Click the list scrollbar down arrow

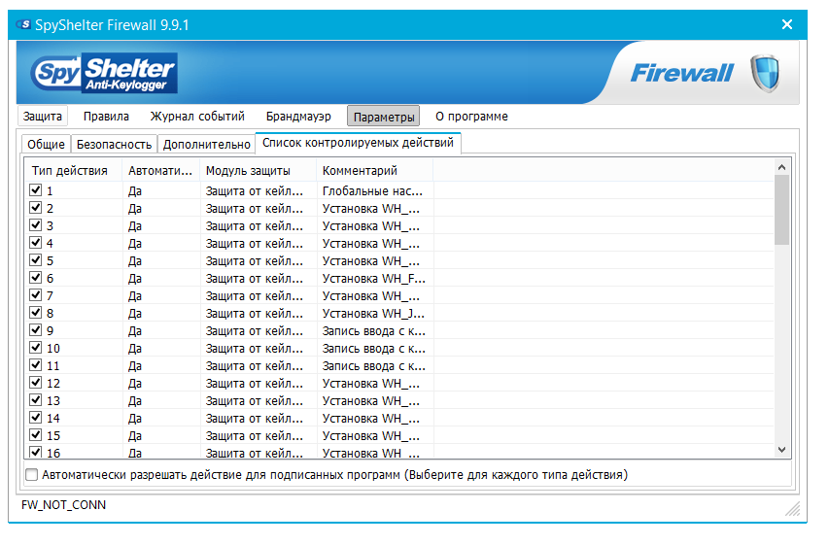point(782,450)
